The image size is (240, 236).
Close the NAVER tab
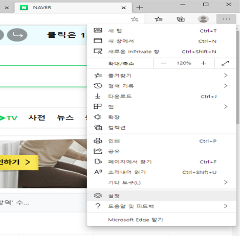pos(124,8)
